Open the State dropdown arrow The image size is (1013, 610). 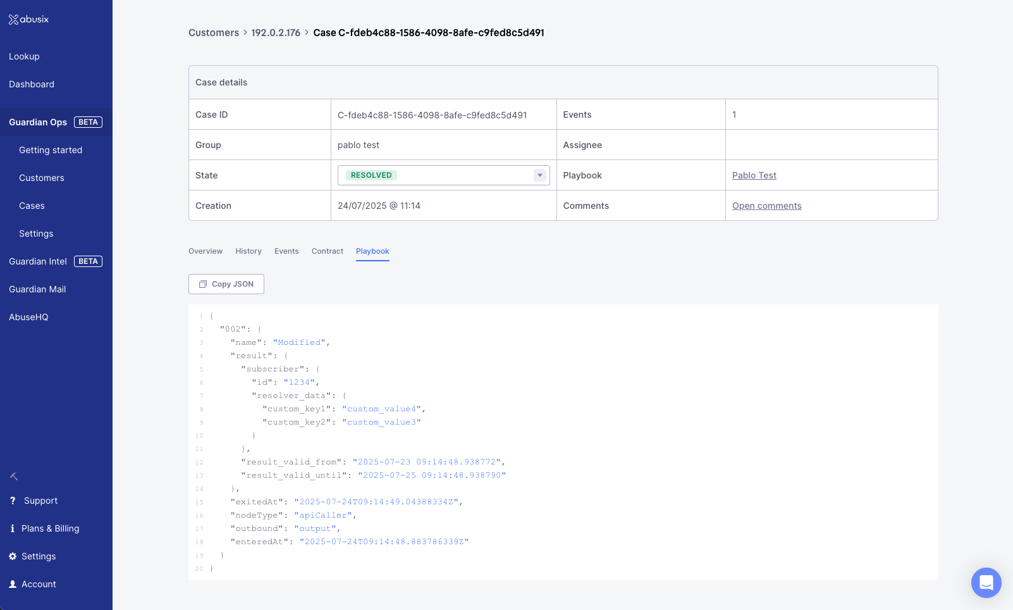click(x=540, y=175)
